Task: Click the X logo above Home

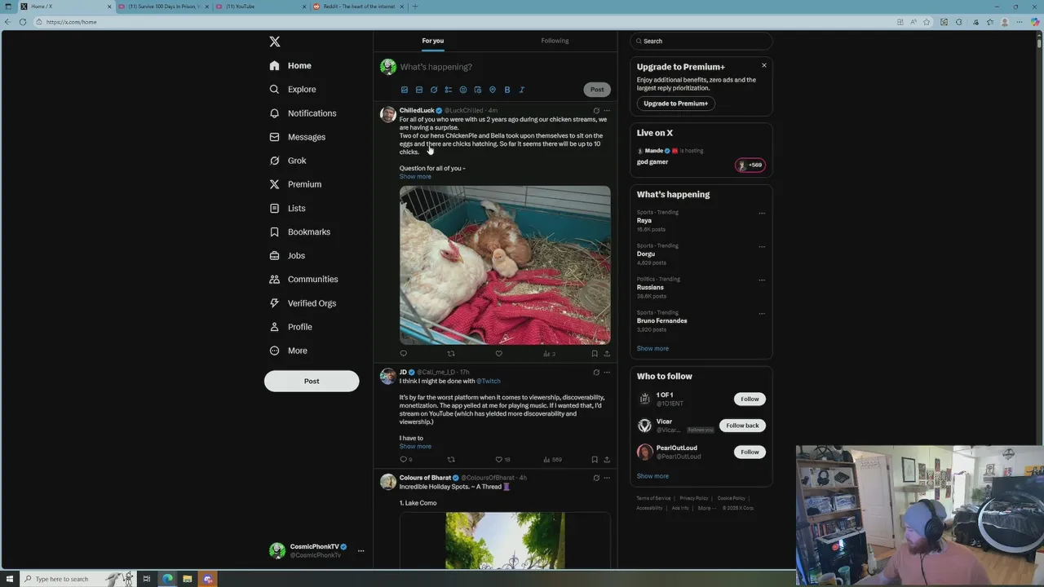Action: pyautogui.click(x=275, y=42)
